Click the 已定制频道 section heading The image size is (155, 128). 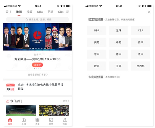point(95,20)
